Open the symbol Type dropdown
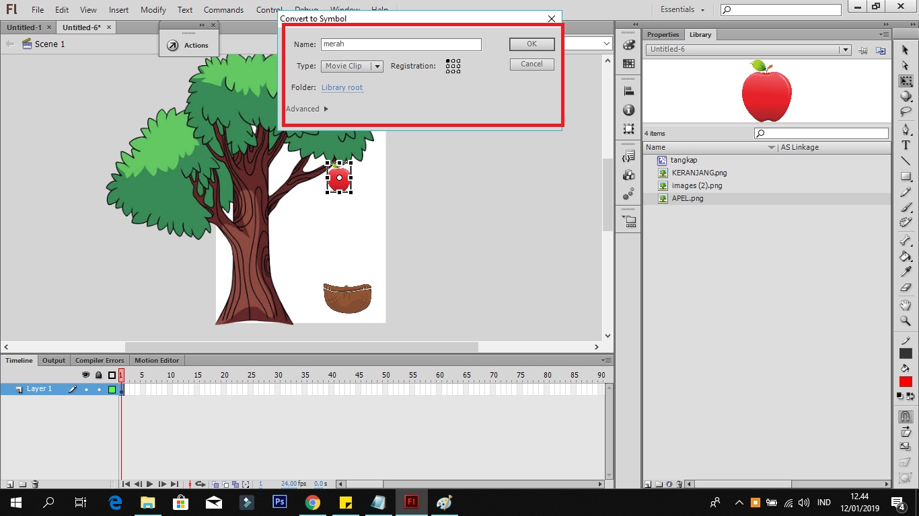The image size is (919, 516). point(377,66)
